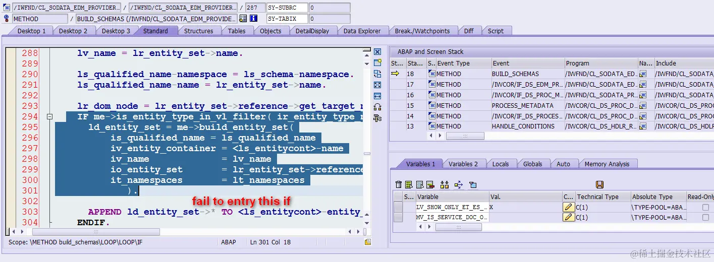This screenshot has width=714, height=262.
Task: Open the Script tab
Action: [x=496, y=31]
